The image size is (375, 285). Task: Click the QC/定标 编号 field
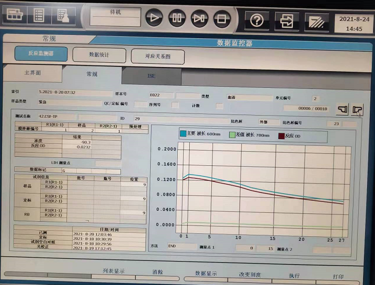pos(140,104)
